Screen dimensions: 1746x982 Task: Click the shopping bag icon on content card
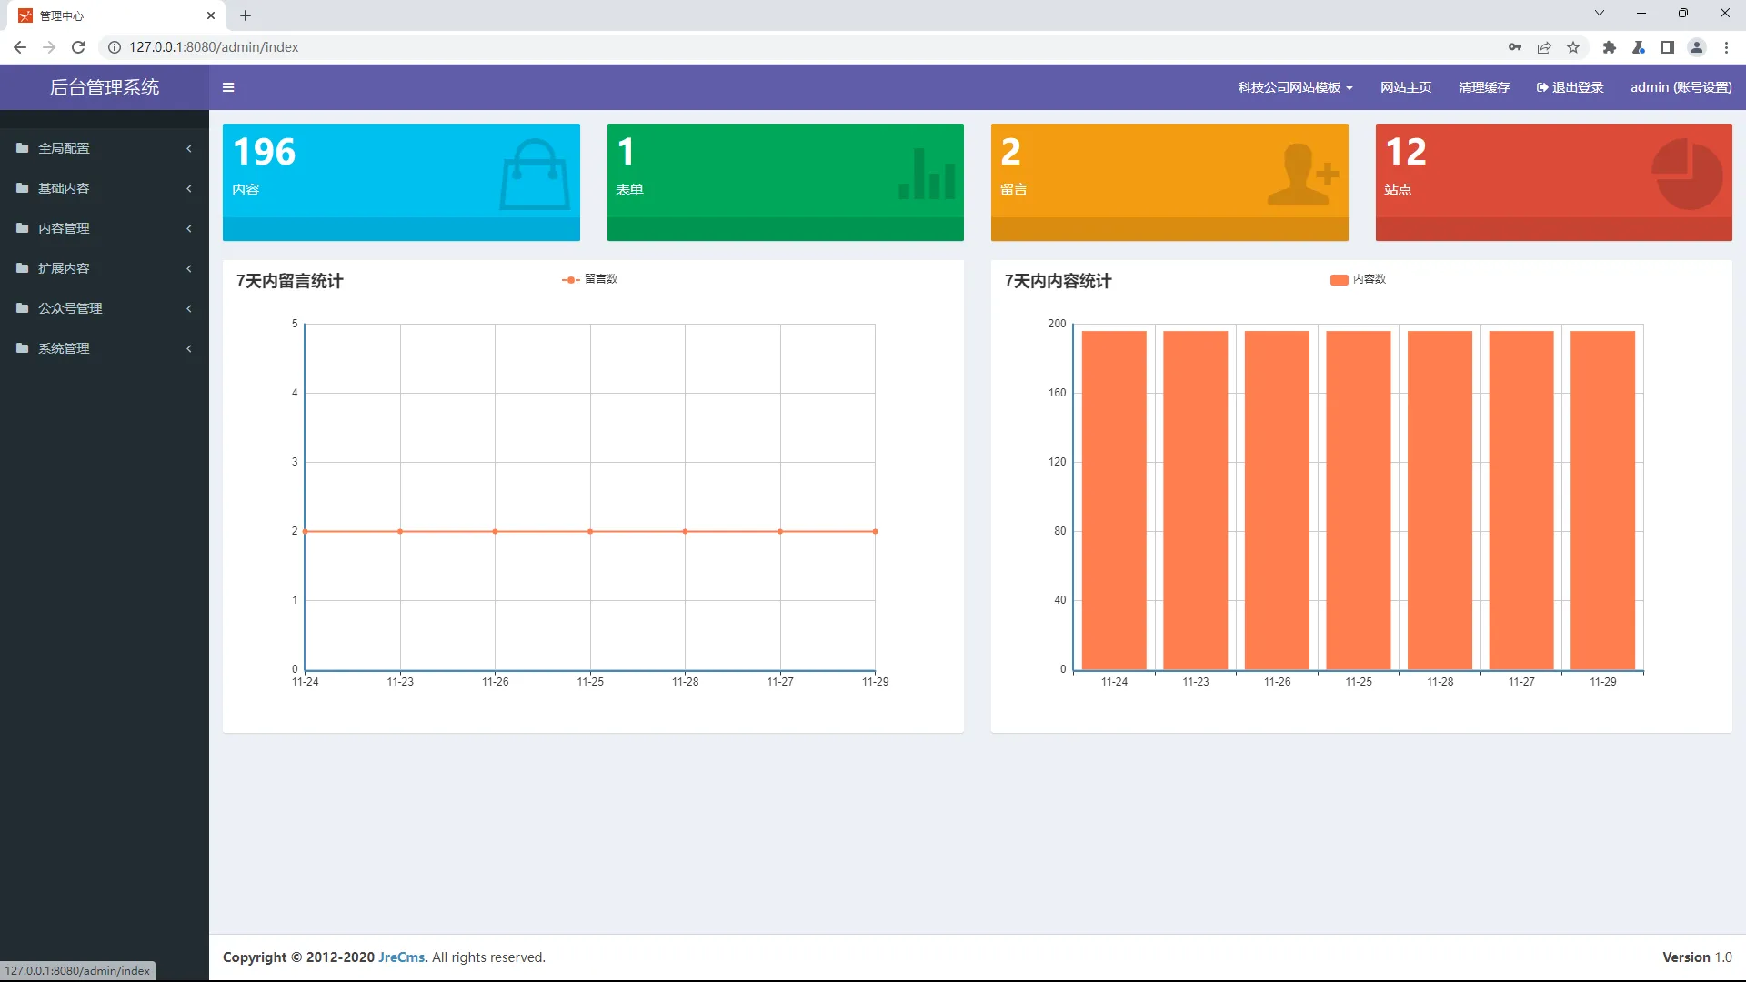[x=534, y=174]
